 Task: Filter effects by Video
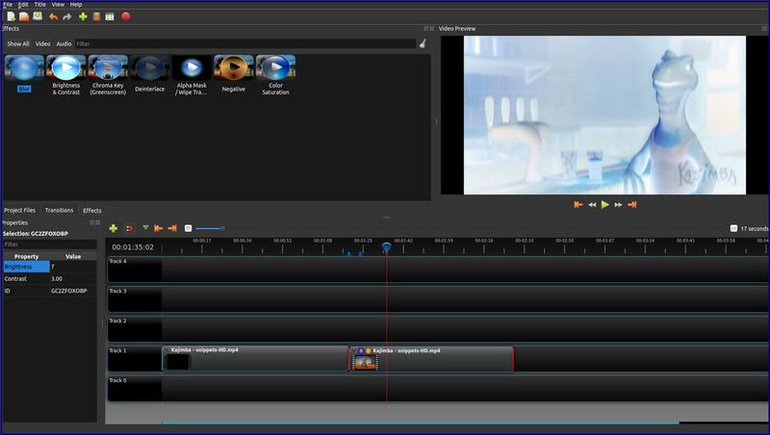coord(42,43)
